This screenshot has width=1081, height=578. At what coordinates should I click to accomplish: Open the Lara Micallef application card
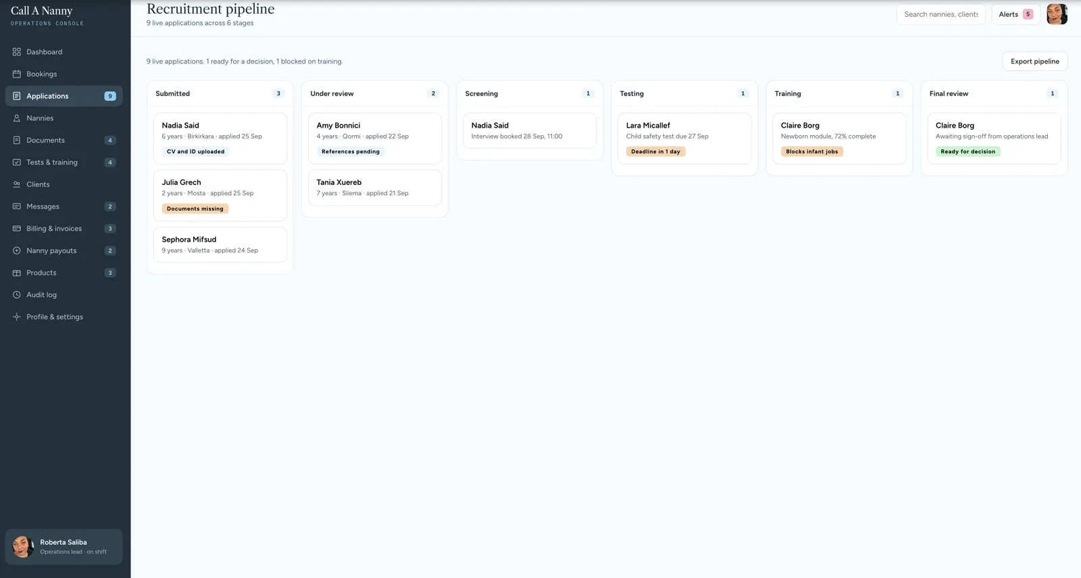pos(684,138)
